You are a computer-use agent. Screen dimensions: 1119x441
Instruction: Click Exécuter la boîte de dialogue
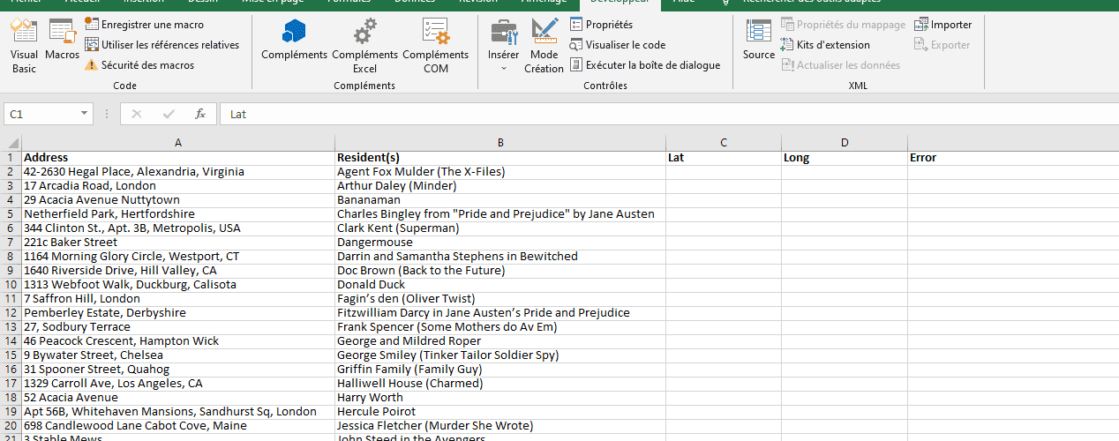point(644,65)
